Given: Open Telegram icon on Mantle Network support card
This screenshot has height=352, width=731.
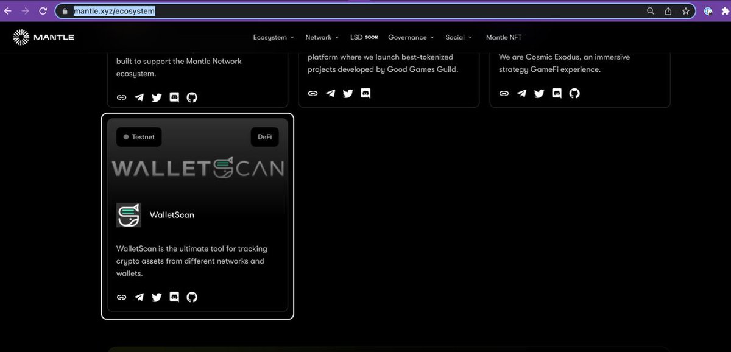Looking at the screenshot, I should click(139, 97).
